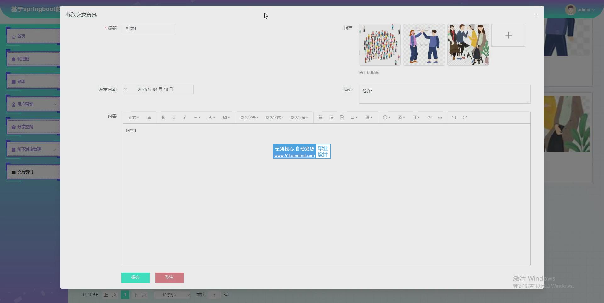Insert a blockquote in content
604x303 pixels.
click(x=149, y=118)
